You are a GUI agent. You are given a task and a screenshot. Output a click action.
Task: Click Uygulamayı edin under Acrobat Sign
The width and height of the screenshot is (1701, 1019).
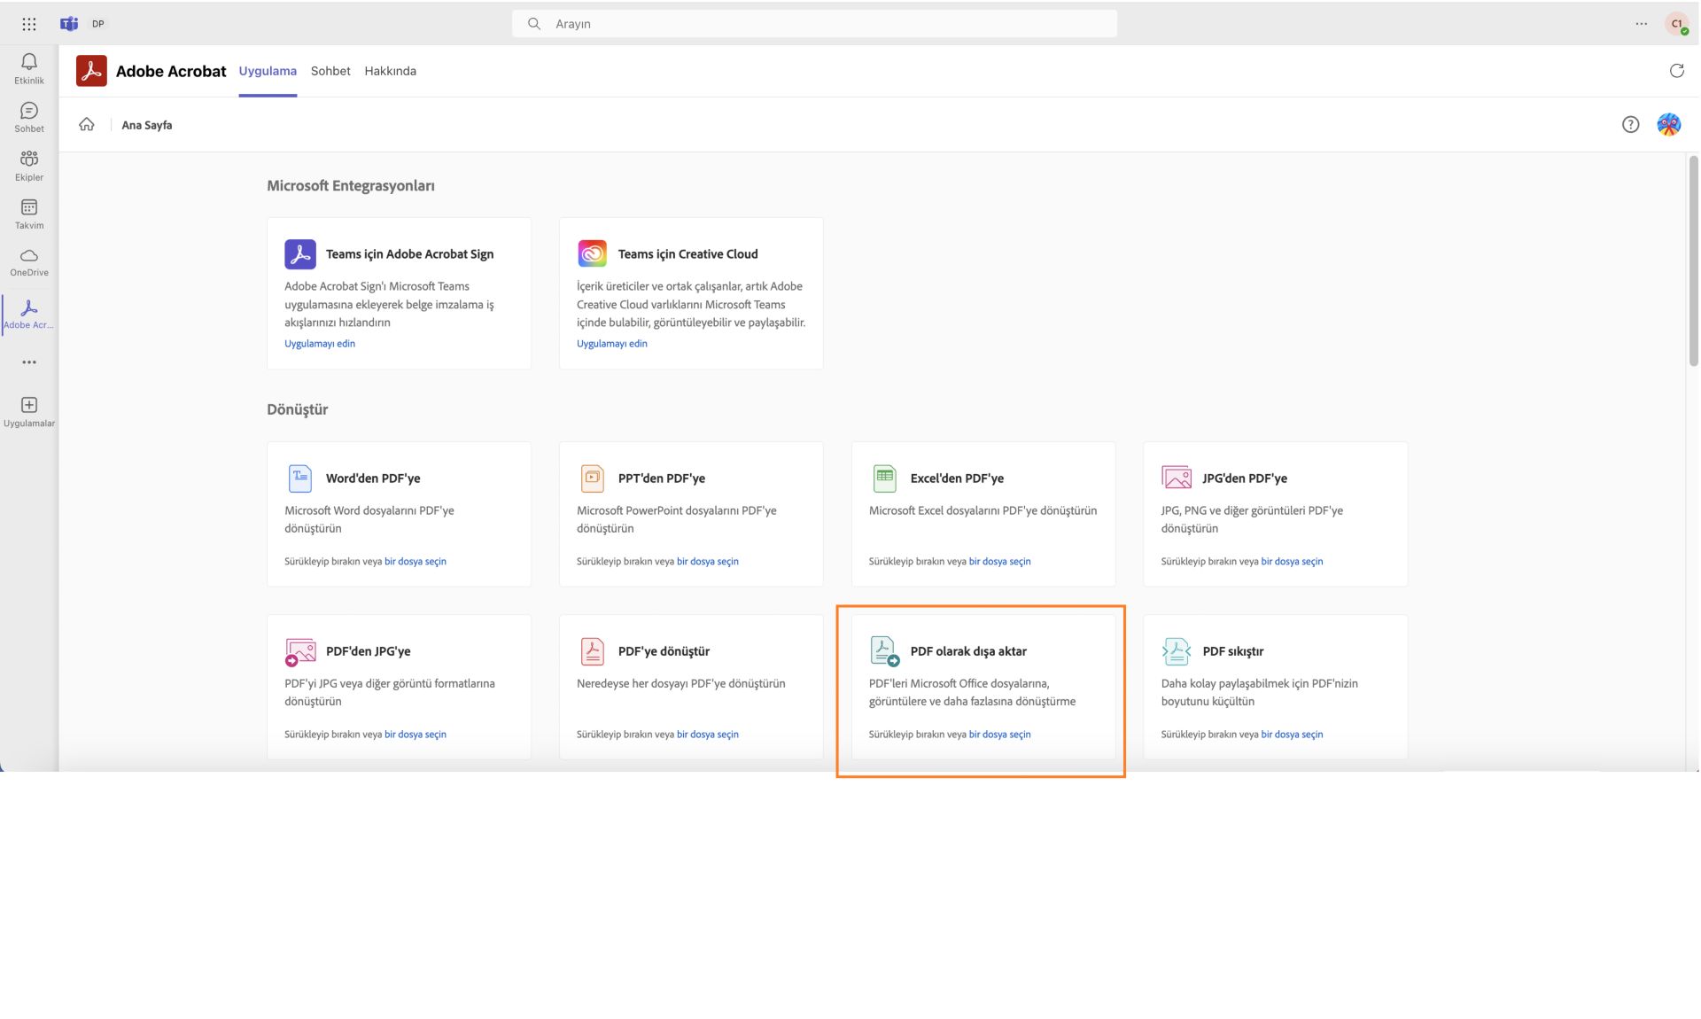320,344
